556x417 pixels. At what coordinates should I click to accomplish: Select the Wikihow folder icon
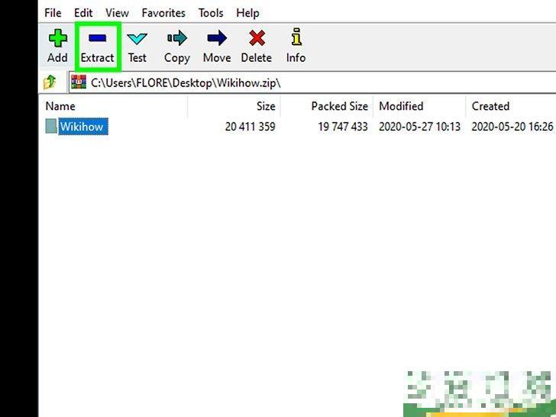coord(51,127)
